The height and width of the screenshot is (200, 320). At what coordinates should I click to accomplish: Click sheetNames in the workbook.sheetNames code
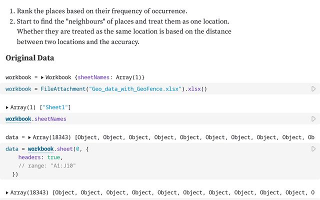(50, 119)
